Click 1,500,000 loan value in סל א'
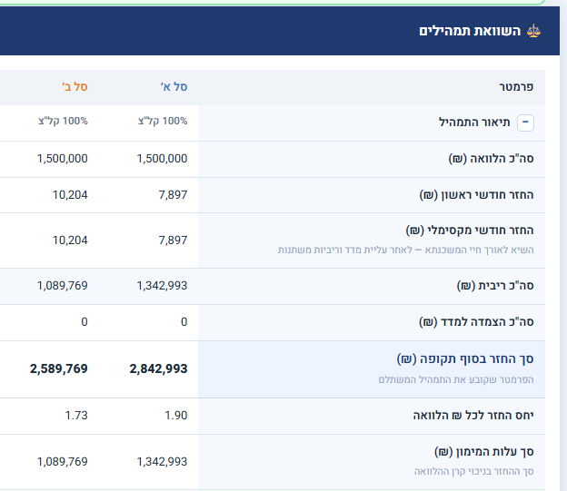This screenshot has height=491, width=567. coord(162,159)
